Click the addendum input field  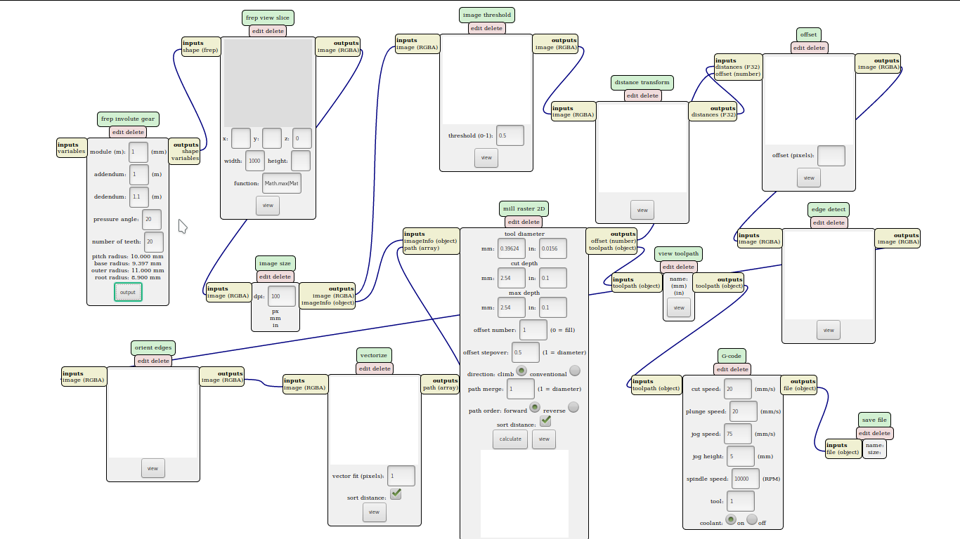tap(139, 174)
